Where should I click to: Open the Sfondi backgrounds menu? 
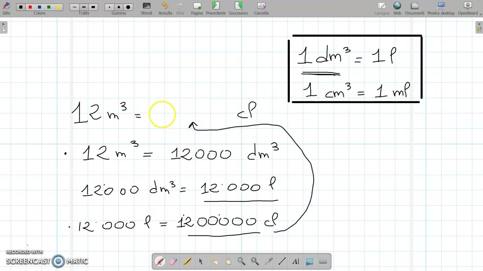point(146,8)
